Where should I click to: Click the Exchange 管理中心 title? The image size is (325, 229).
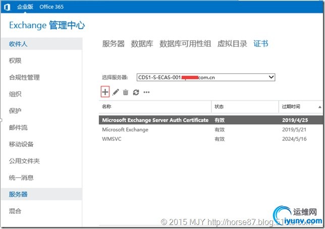[x=47, y=25]
